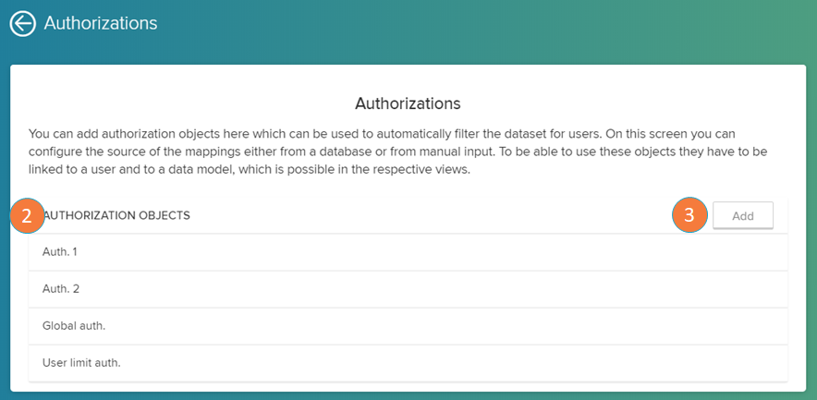Click header row space between title and badge 3
The image size is (817, 400).
tap(425, 215)
